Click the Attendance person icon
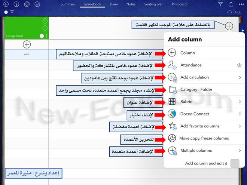247x185 pixels. (x=172, y=65)
